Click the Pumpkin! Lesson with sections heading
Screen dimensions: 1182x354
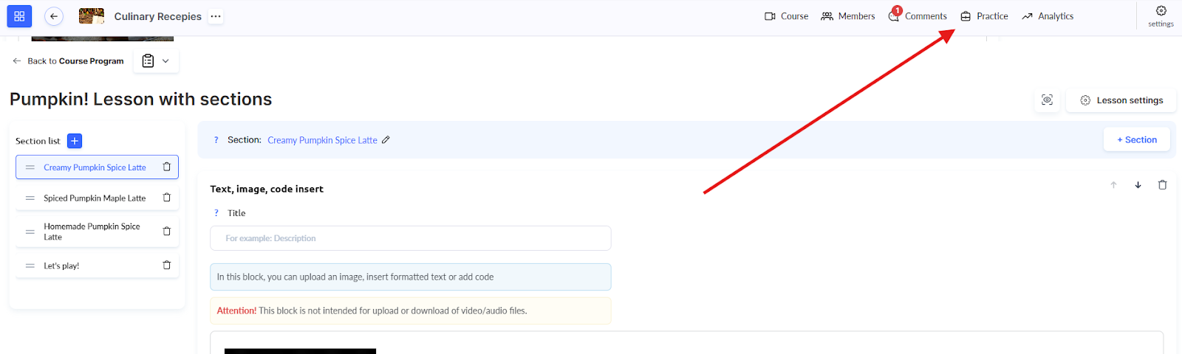tap(140, 99)
